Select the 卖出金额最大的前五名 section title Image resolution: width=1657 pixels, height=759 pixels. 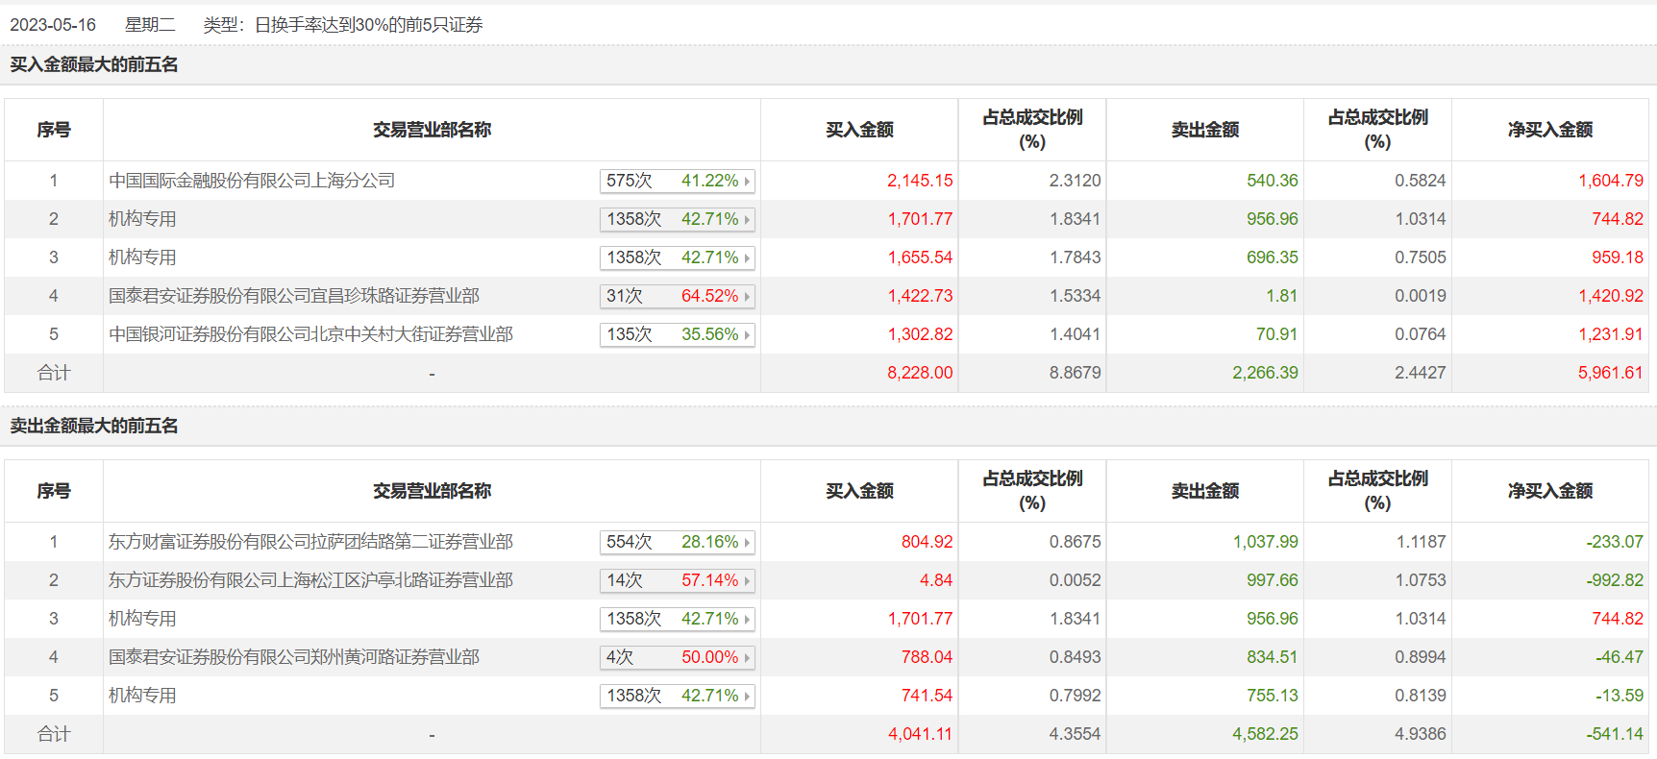point(94,426)
